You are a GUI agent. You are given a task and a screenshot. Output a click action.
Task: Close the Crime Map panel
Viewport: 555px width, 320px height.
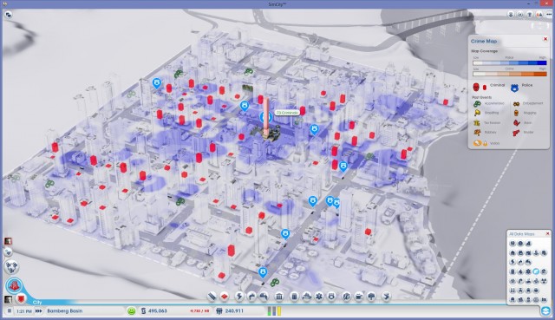pyautogui.click(x=545, y=39)
